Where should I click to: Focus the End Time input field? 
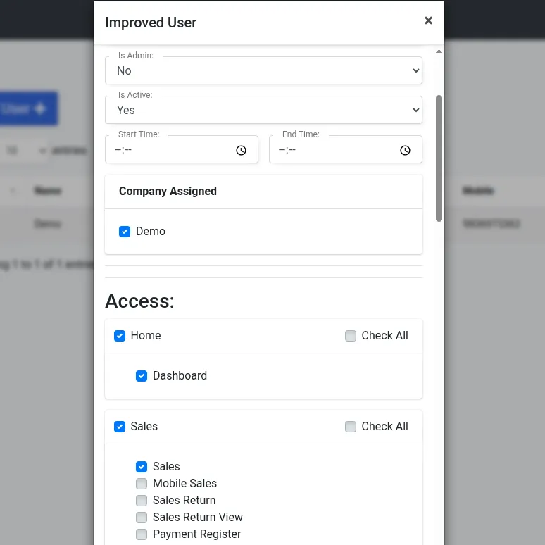[346, 149]
